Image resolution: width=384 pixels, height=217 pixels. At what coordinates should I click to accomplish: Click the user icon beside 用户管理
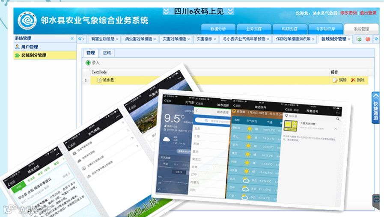(17, 47)
